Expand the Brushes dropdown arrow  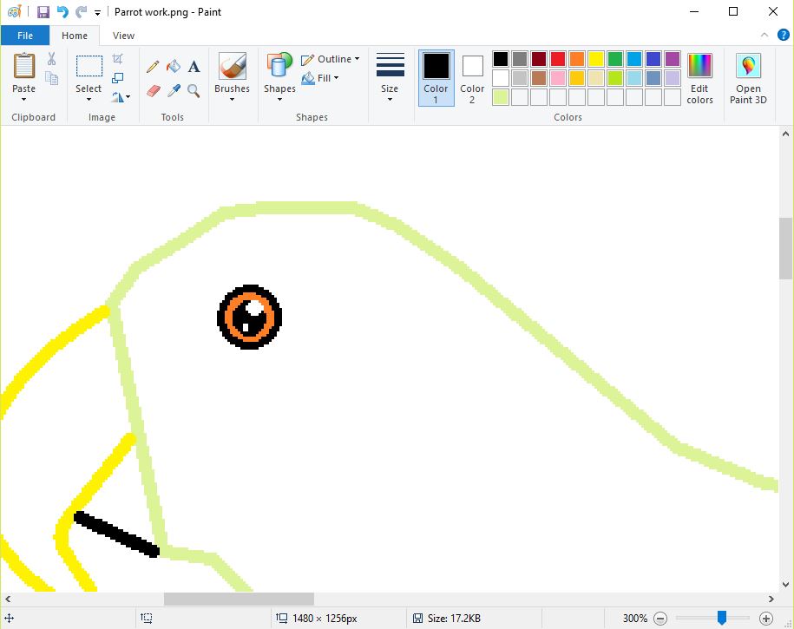233,99
